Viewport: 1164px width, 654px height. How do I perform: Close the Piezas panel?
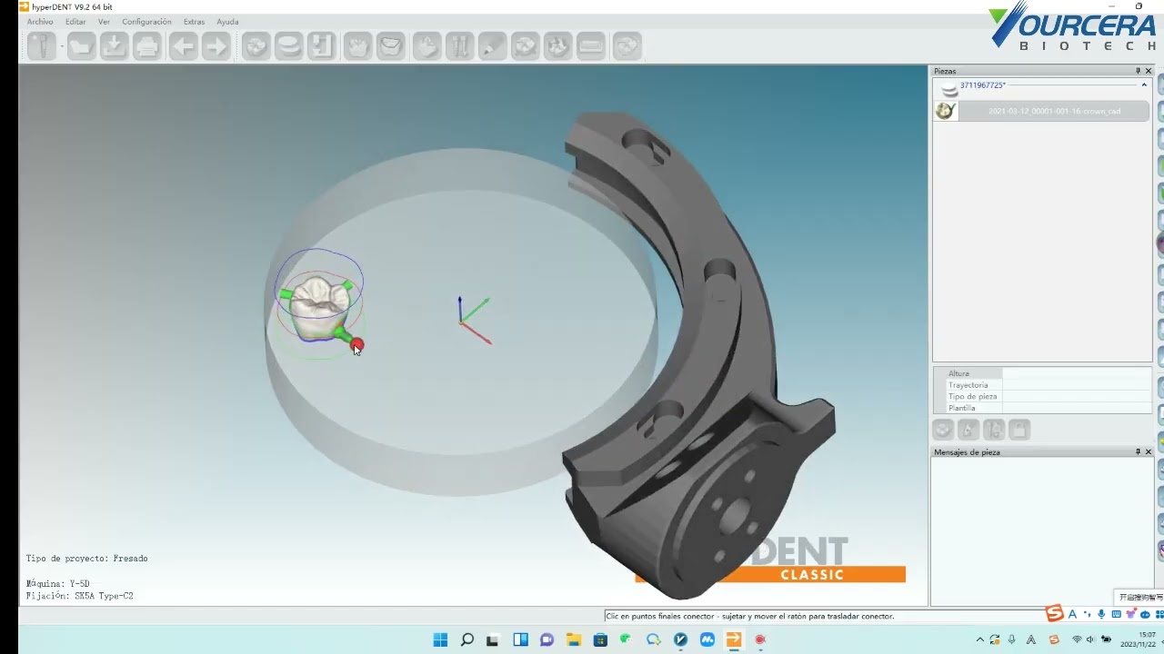(1149, 71)
